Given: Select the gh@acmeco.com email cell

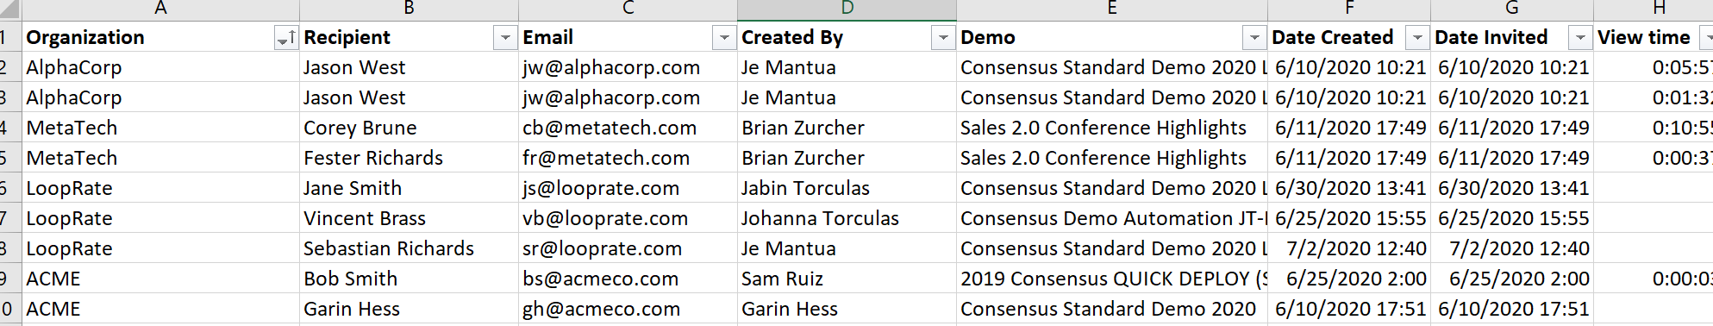Looking at the screenshot, I should tap(628, 309).
